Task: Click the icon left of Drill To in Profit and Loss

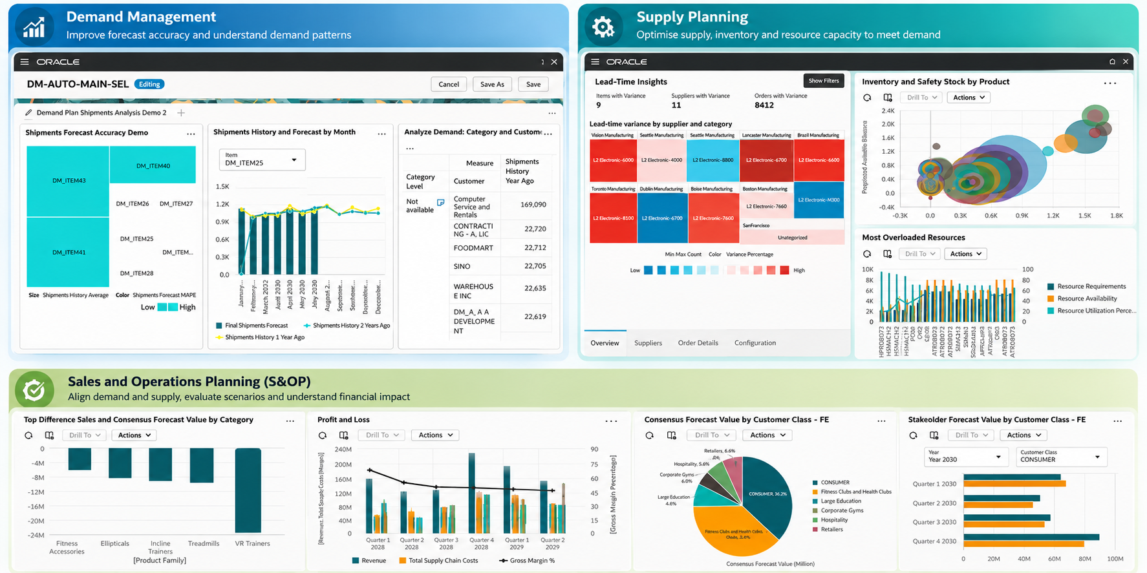Action: (x=344, y=435)
